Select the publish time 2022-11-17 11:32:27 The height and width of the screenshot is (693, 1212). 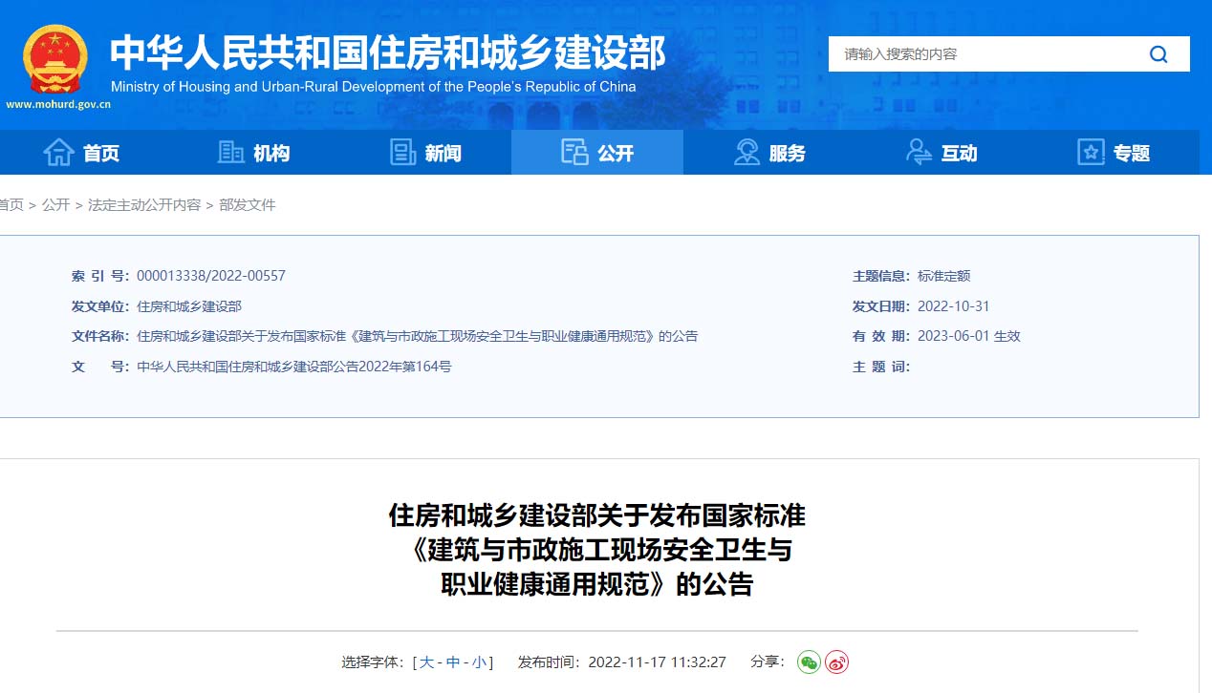[658, 662]
